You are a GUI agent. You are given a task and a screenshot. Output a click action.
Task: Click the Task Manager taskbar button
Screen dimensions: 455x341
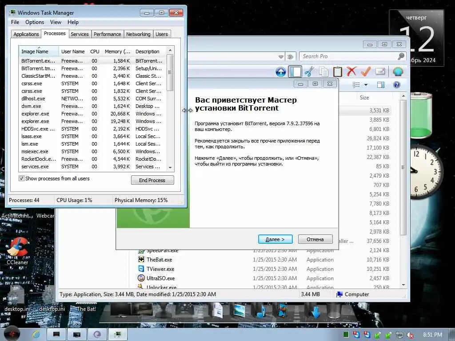[117, 335]
